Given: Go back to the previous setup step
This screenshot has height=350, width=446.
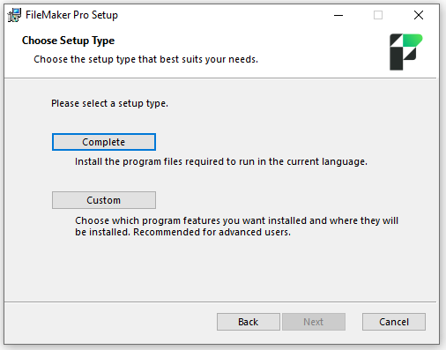Looking at the screenshot, I should 249,322.
